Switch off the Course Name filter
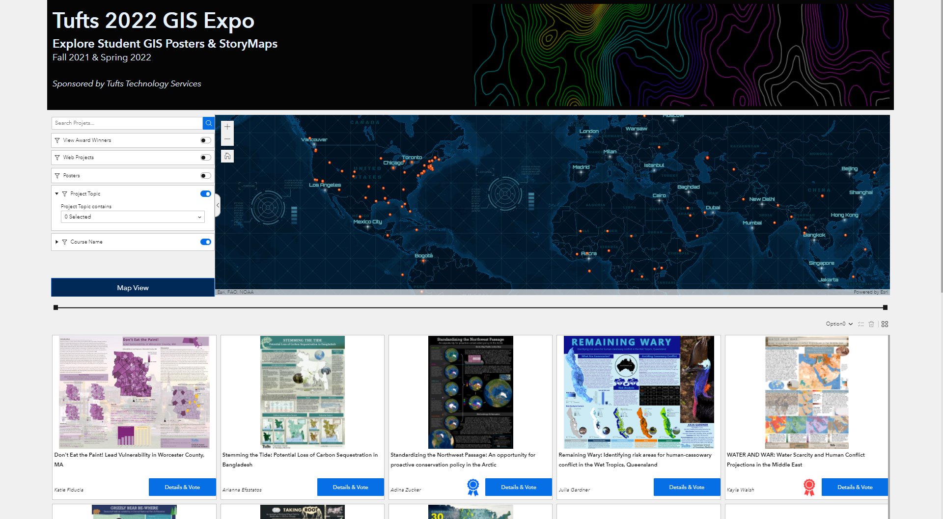Screen dimensions: 943x519 [206, 242]
